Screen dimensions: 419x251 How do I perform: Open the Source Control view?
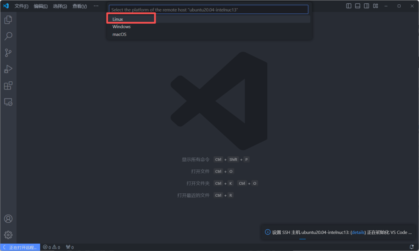click(x=8, y=53)
